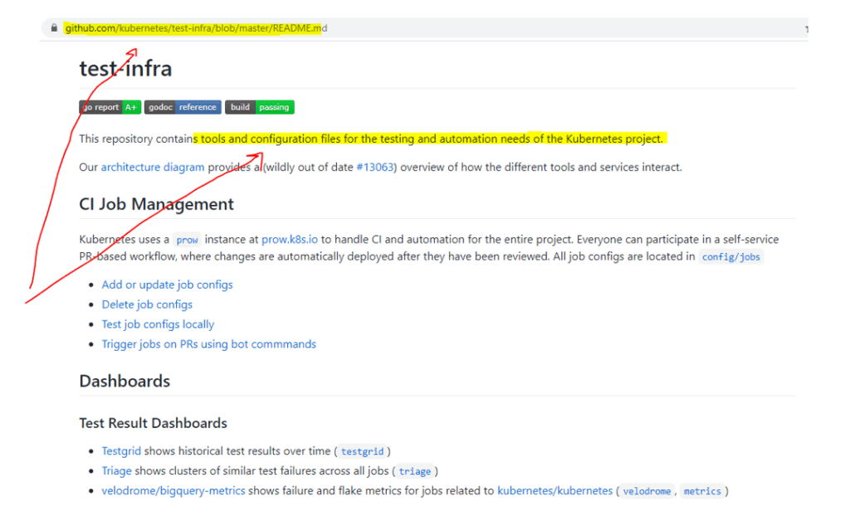
Task: Click the testgrid code reference
Action: [363, 451]
